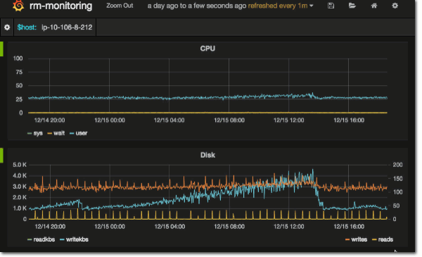Click the $host variable label
The width and height of the screenshot is (422, 257).
[x=27, y=27]
